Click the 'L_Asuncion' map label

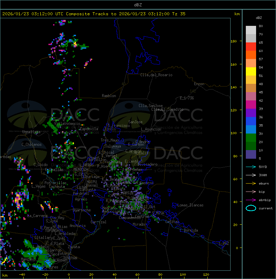151,129
